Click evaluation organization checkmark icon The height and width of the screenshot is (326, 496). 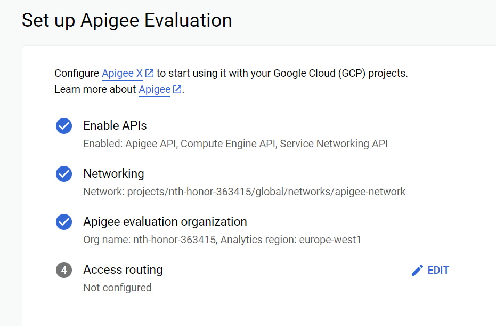(64, 222)
